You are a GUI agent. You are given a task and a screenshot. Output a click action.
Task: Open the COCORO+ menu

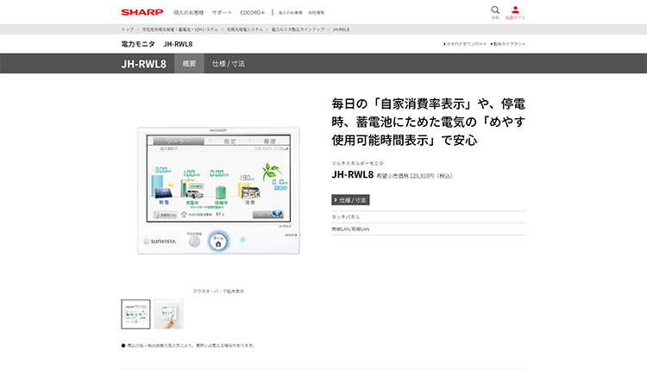click(252, 13)
